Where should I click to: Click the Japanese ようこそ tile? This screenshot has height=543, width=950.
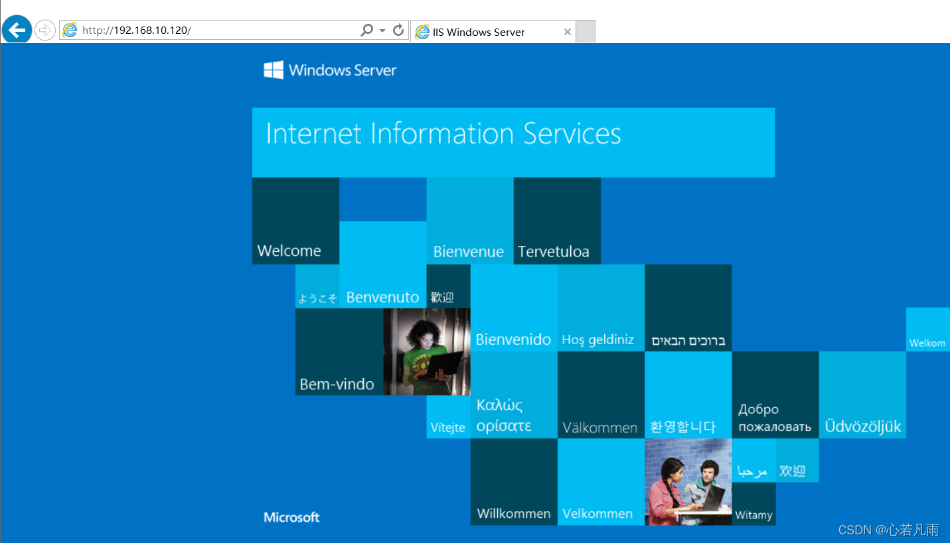pyautogui.click(x=317, y=286)
